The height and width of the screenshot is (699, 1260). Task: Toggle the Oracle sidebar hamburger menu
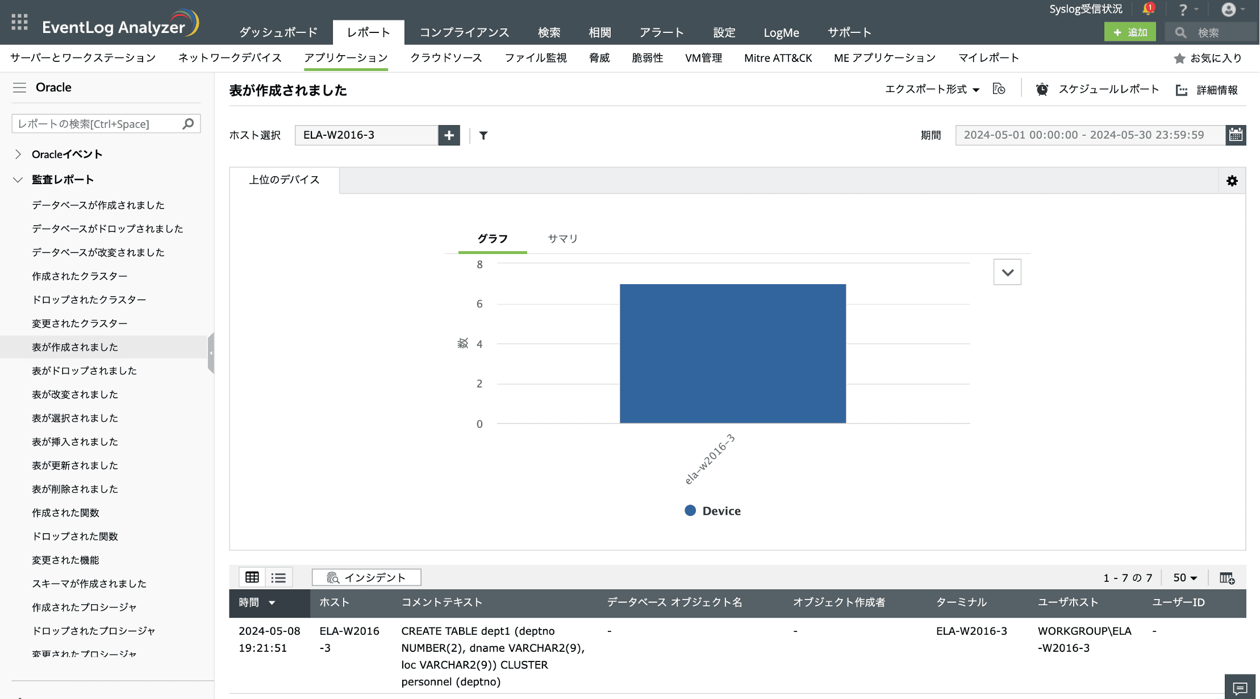tap(19, 88)
